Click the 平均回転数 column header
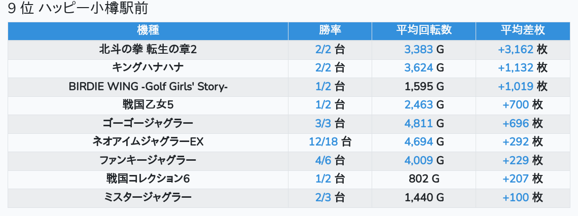The height and width of the screenshot is (216, 578). point(424,30)
